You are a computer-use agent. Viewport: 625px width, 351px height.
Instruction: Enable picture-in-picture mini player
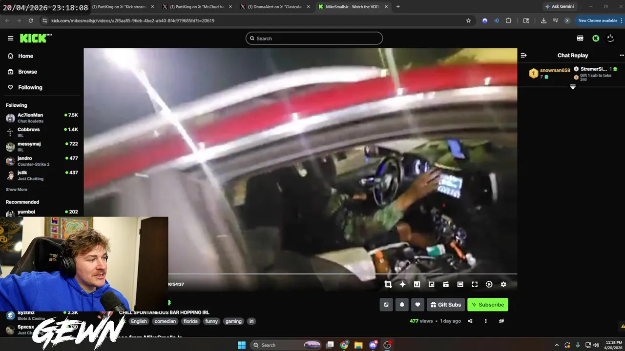(431, 284)
